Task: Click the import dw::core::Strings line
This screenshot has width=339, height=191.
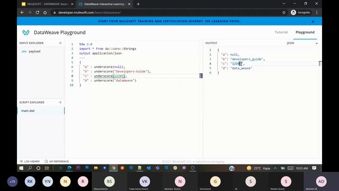Action: click(x=108, y=49)
